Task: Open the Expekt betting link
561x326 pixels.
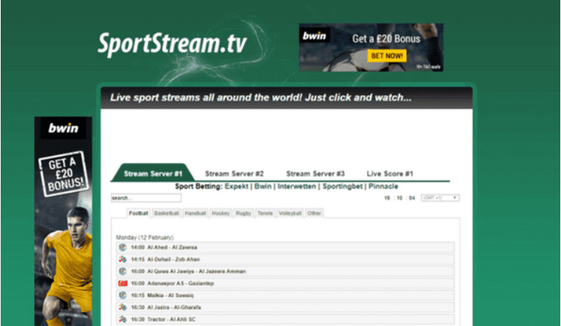Action: 236,186
